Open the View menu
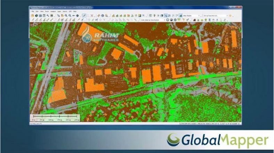This screenshot has width=274, height=153. click(x=42, y=11)
